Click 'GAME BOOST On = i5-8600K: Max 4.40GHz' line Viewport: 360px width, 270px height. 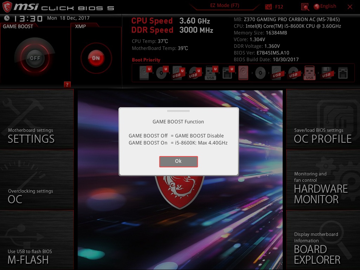[178, 143]
